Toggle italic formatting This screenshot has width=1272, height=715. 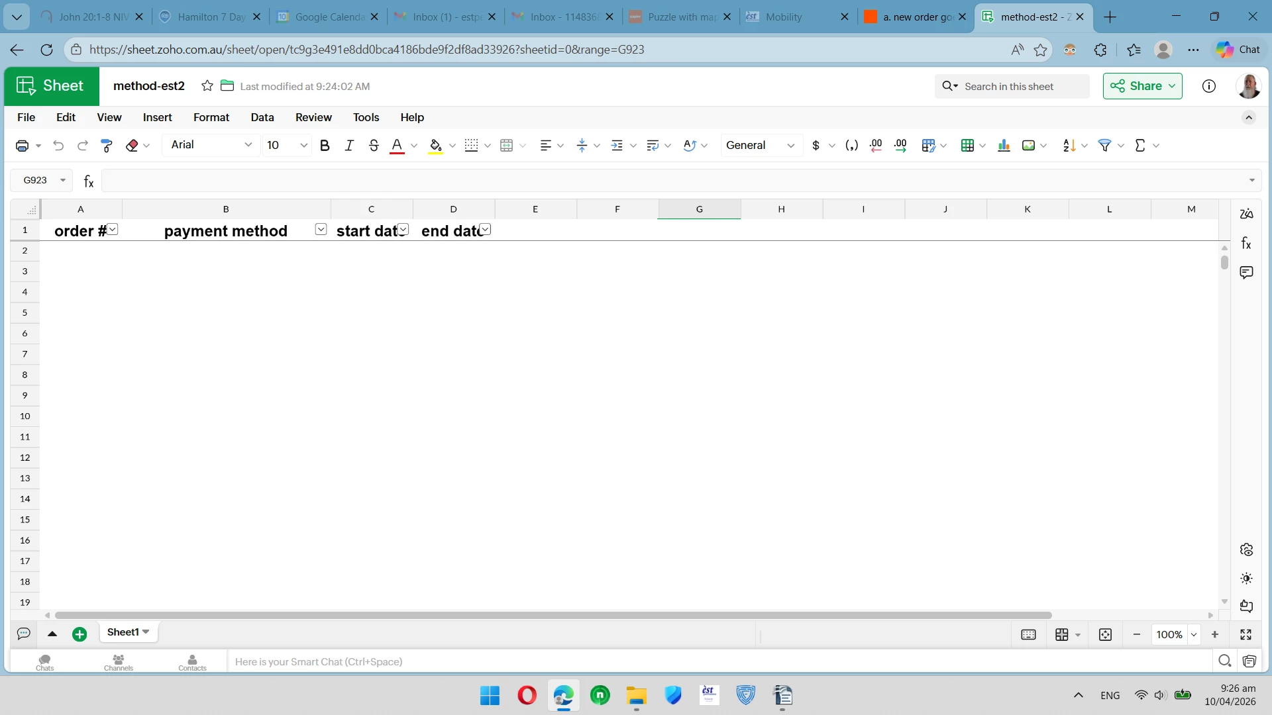(x=349, y=146)
